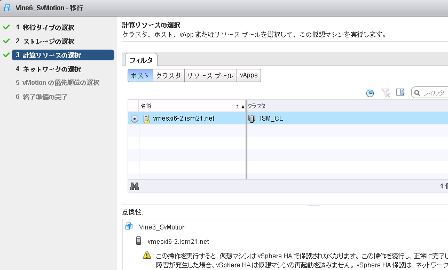Click the clock-shaped recent objects icon
This screenshot has height=270, width=448.
click(x=370, y=93)
